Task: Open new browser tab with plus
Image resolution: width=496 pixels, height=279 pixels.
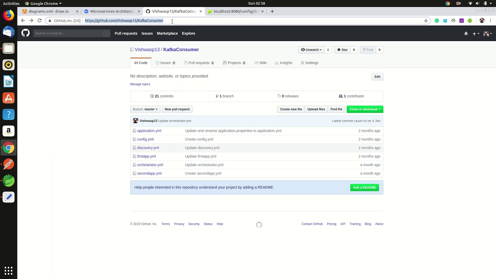Action: pos(272,11)
